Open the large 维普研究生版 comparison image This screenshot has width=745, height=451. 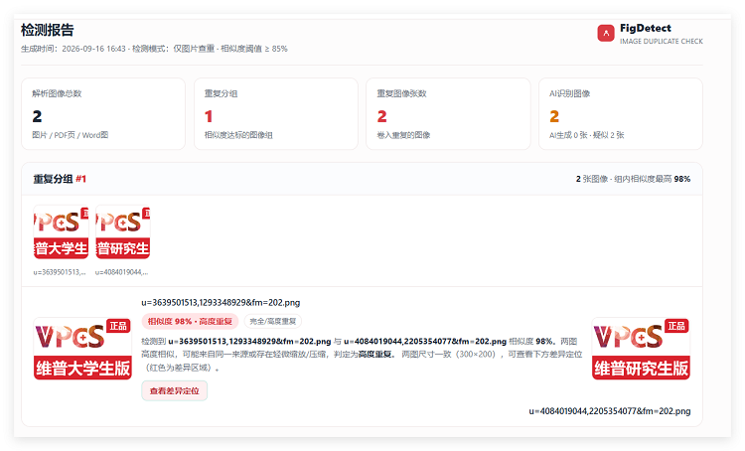pos(641,349)
